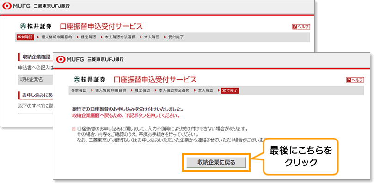Select 本人確認 step in front window

206,91
